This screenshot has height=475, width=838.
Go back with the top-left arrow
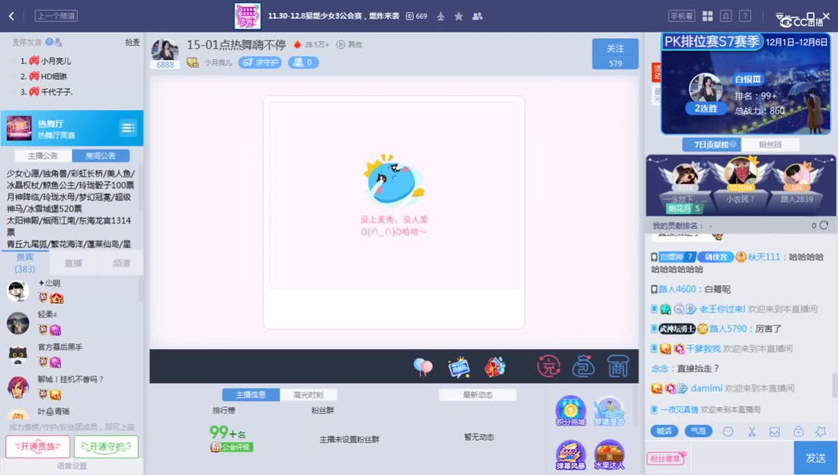11,16
